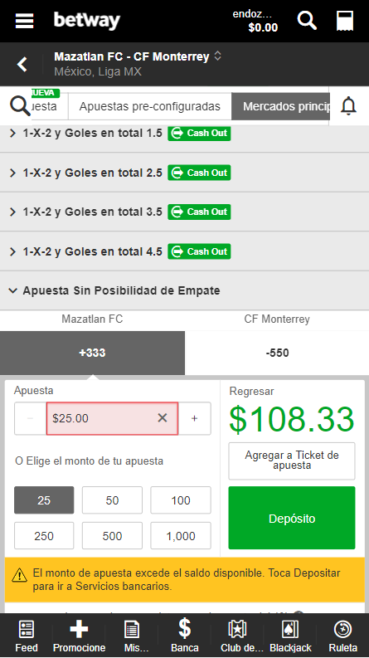This screenshot has width=369, height=658.
Task: Select the 1,000 stake amount
Action: 181,536
